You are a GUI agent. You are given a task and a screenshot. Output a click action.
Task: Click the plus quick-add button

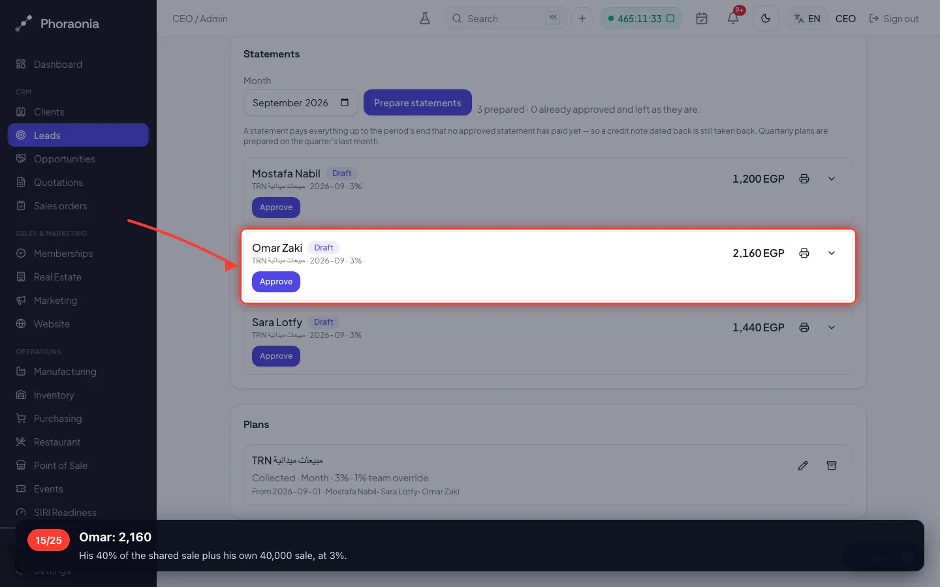582,18
